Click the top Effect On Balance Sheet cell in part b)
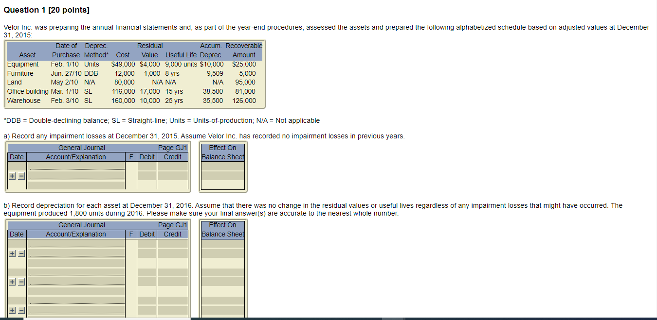The height and width of the screenshot is (320, 657). [222, 244]
